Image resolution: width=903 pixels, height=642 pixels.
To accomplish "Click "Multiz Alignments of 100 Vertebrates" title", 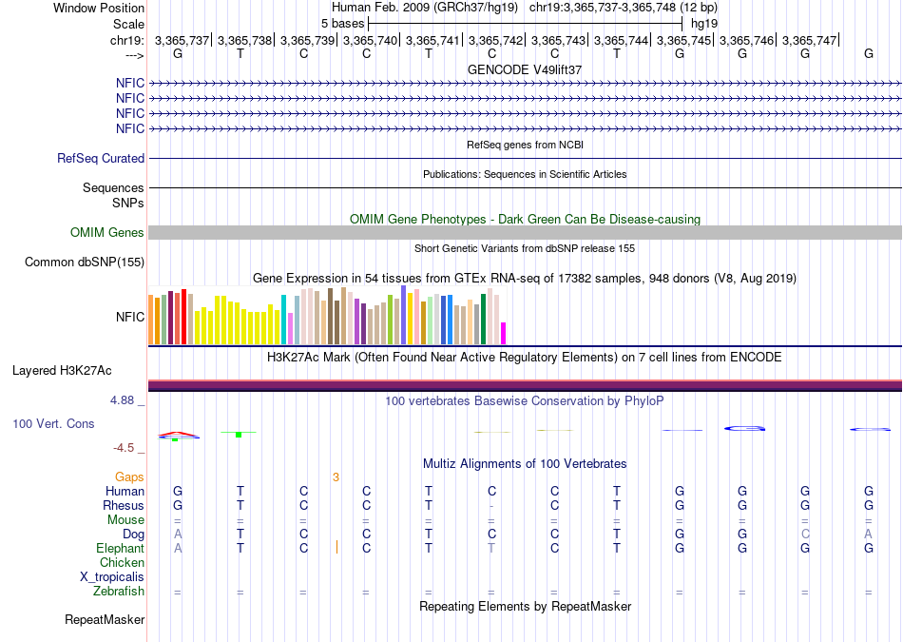I will (x=525, y=464).
